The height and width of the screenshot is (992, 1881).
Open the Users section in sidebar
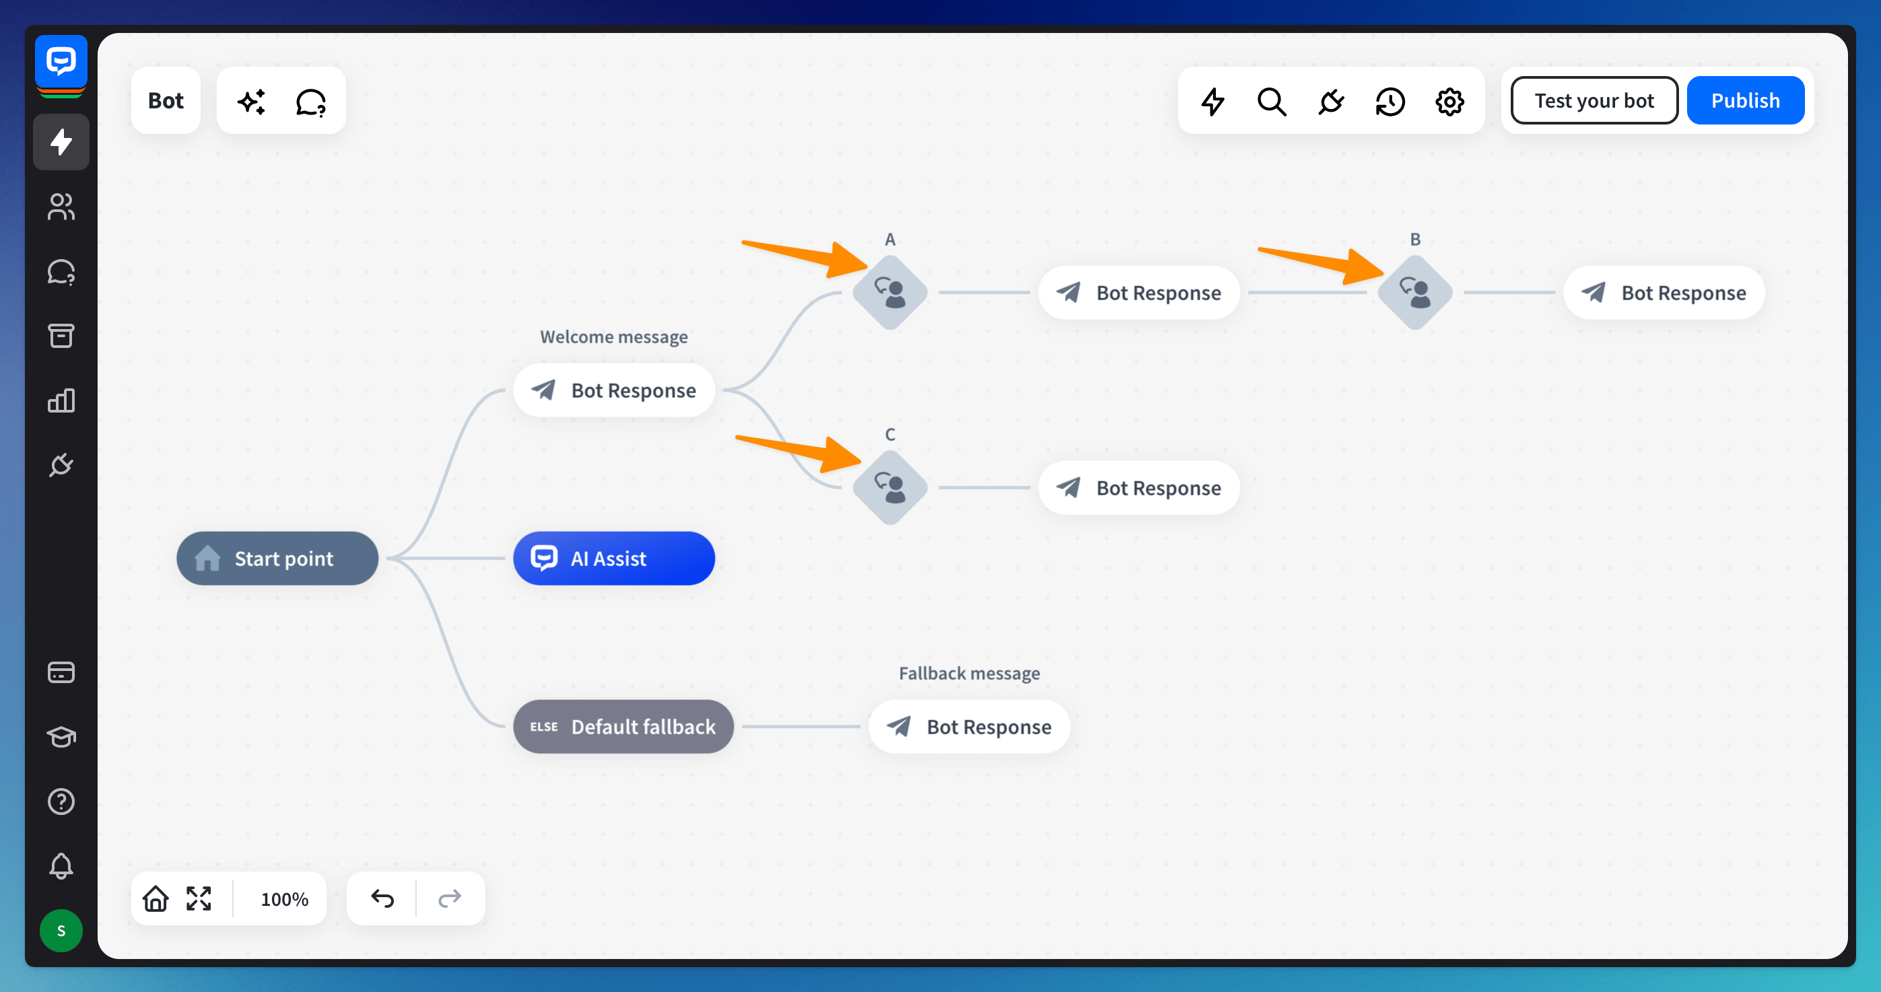[x=61, y=207]
